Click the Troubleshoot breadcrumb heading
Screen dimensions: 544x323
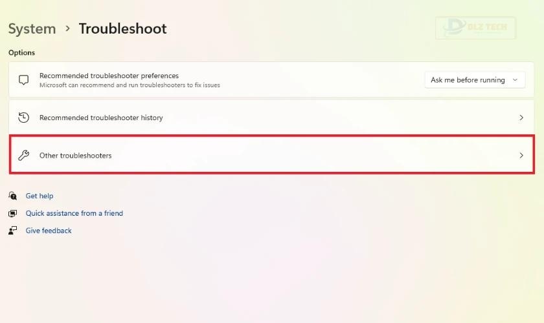point(122,28)
